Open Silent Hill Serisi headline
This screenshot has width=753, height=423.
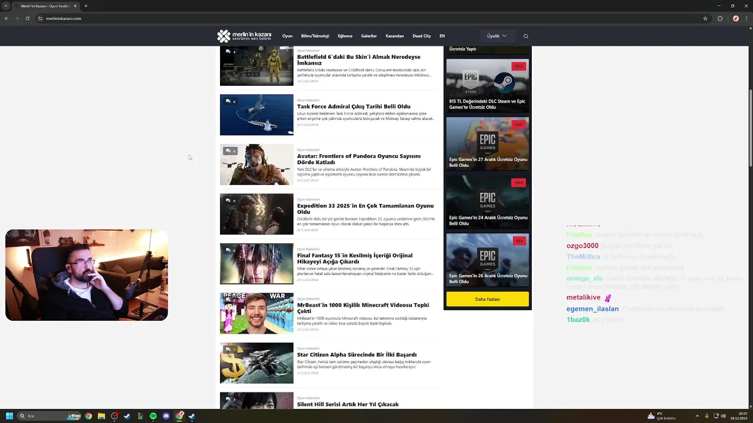(x=348, y=404)
